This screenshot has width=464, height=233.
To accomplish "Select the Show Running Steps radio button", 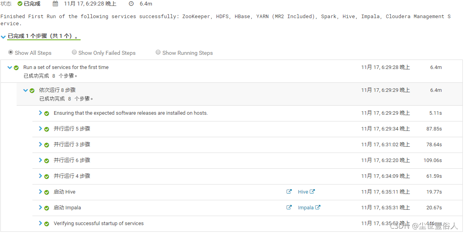I will tap(158, 52).
